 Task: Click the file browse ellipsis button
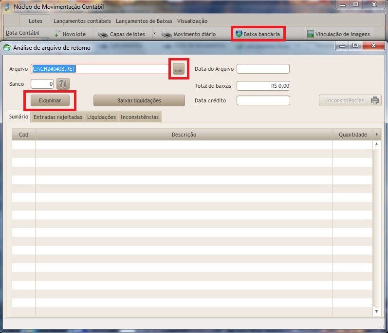pos(179,69)
